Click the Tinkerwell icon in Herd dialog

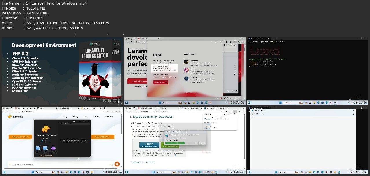click(186, 62)
